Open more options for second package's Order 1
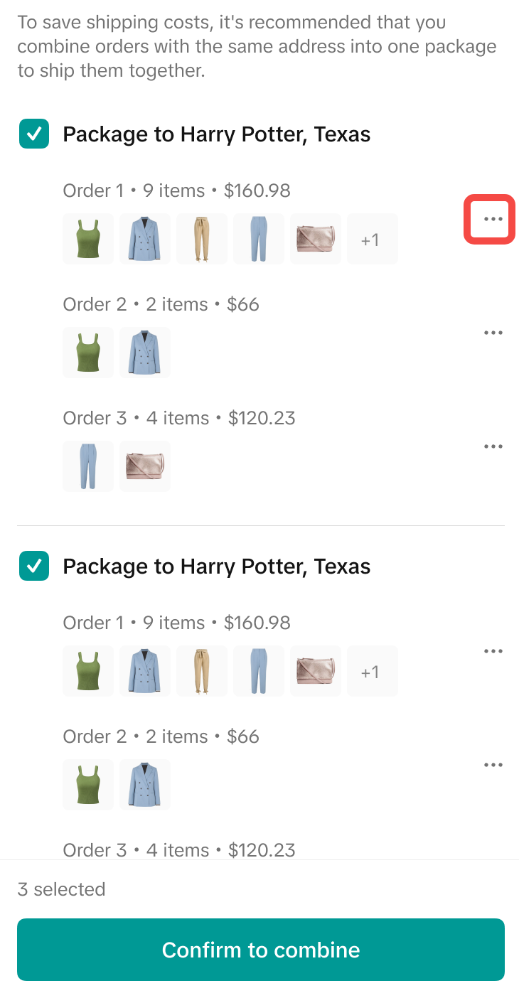Screen dimensions: 519x998 (x=493, y=651)
